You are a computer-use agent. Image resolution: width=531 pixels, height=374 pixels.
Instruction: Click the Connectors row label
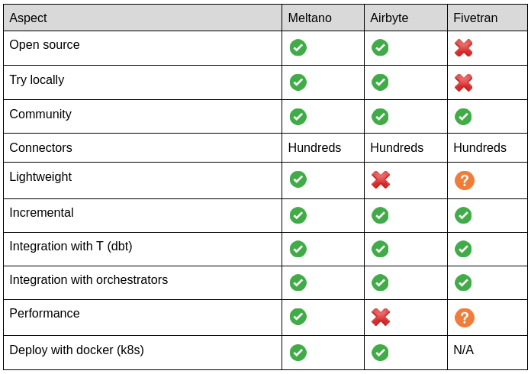(40, 148)
